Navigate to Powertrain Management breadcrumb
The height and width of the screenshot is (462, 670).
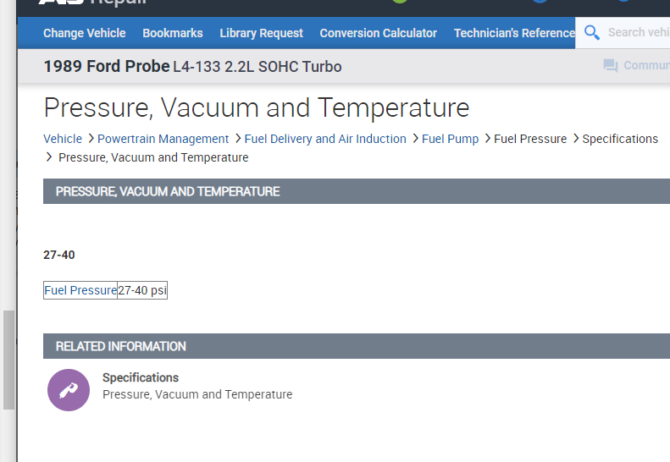pos(163,139)
